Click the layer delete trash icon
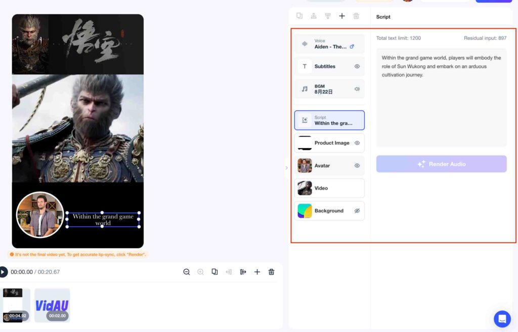Screen dimensions: 518x332 [x=356, y=16]
